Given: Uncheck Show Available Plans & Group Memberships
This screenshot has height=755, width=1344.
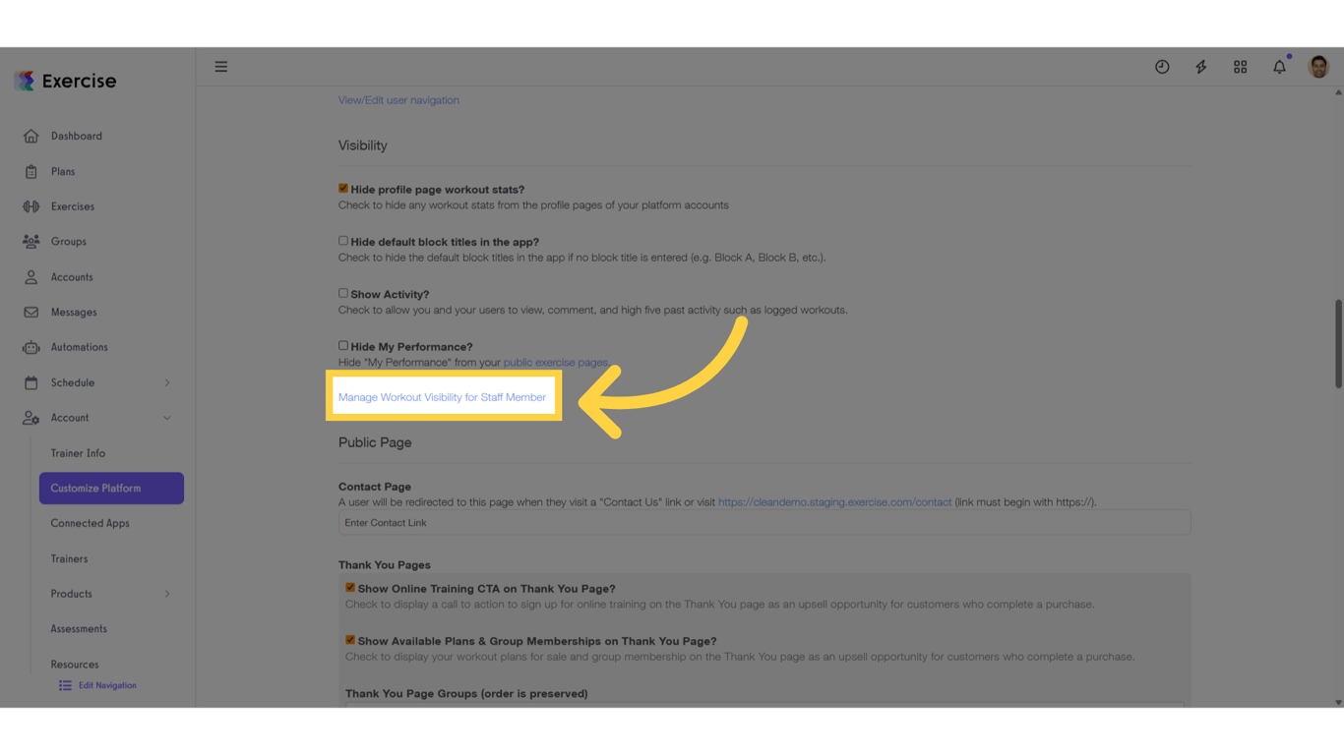Looking at the screenshot, I should point(350,639).
